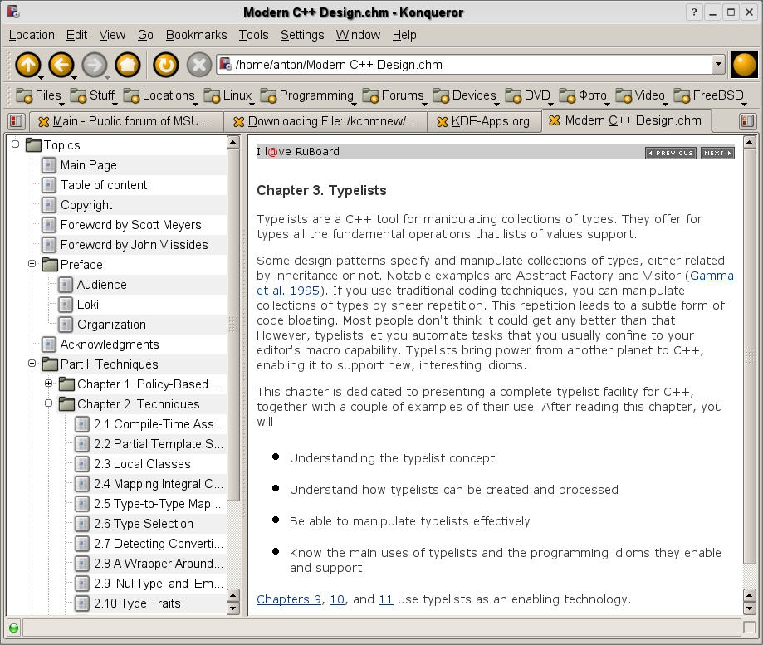
Task: Collapse the Chapter 2. Techniques node
Action: (49, 403)
